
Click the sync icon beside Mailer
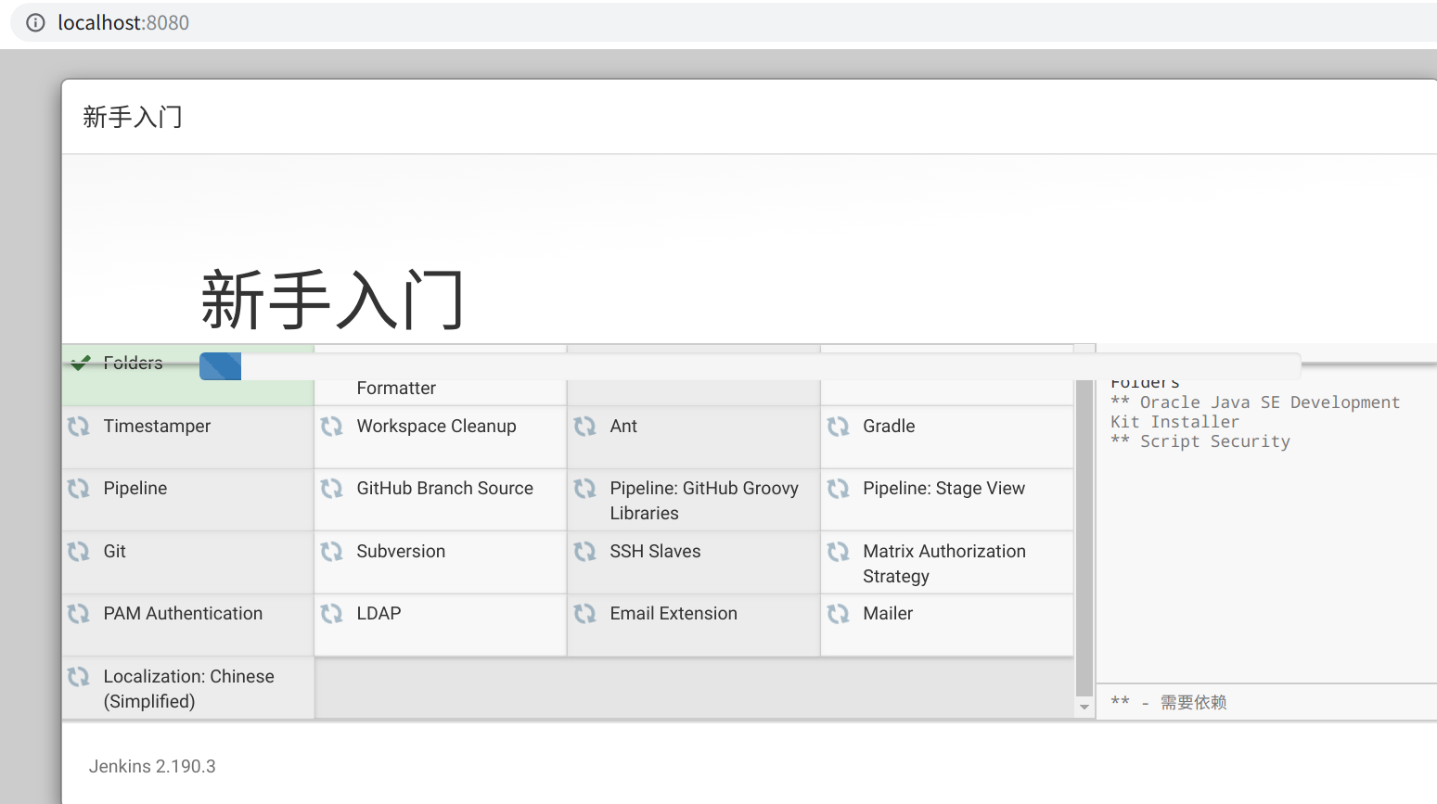(x=839, y=614)
